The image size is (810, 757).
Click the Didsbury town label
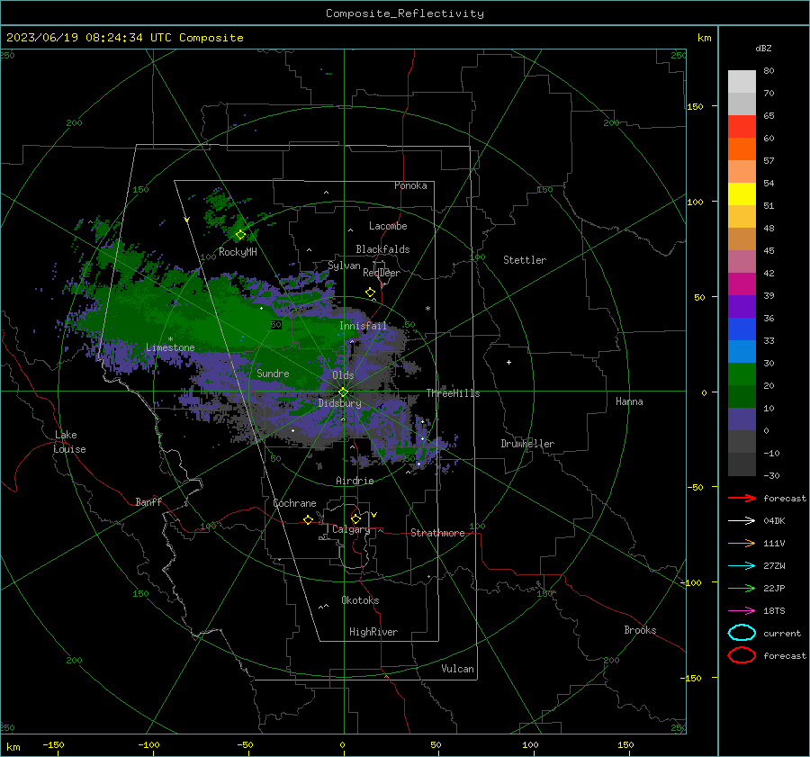pyautogui.click(x=339, y=403)
